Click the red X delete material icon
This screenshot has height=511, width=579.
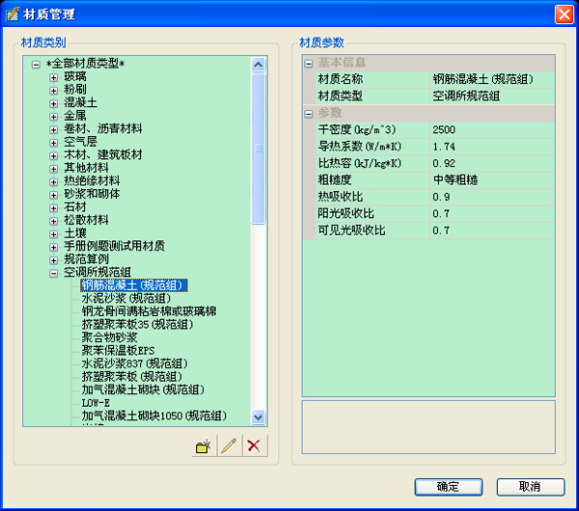pos(254,444)
